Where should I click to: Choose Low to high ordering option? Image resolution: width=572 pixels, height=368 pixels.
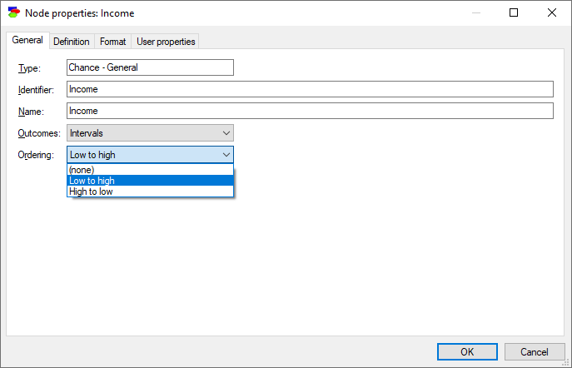(x=150, y=181)
